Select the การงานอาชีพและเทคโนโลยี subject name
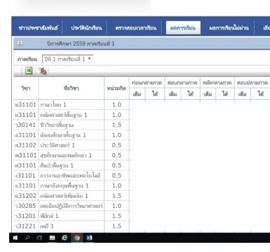270x252 pixels. [x=70, y=176]
